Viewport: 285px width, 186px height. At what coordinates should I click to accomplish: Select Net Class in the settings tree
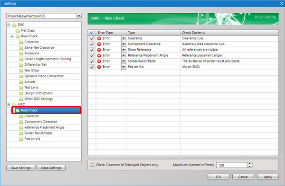tap(28, 30)
